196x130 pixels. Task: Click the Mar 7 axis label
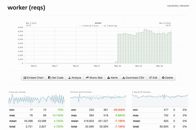click(x=55, y=66)
